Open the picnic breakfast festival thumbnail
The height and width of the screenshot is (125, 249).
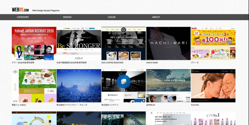34,86
